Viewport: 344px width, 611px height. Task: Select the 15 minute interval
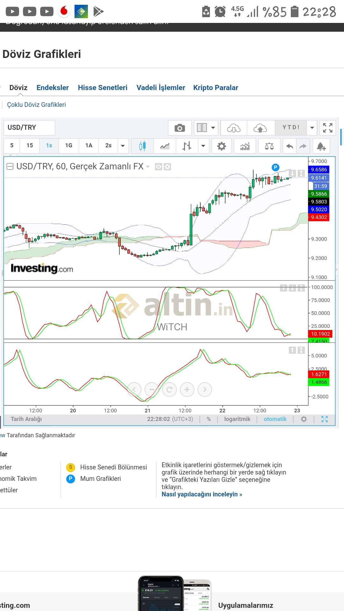30,145
